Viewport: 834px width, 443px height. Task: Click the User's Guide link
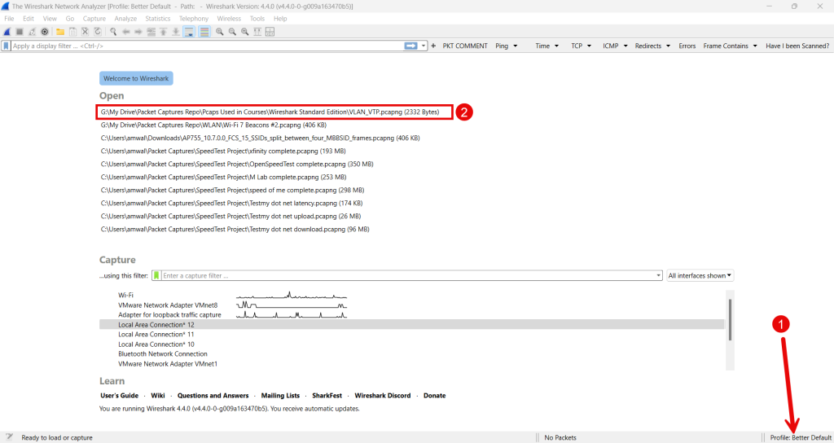coord(119,396)
